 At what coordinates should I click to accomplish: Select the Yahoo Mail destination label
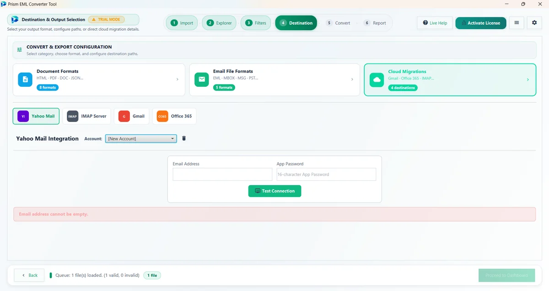43,116
